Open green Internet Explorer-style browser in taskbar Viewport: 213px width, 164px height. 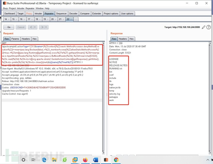65,160
